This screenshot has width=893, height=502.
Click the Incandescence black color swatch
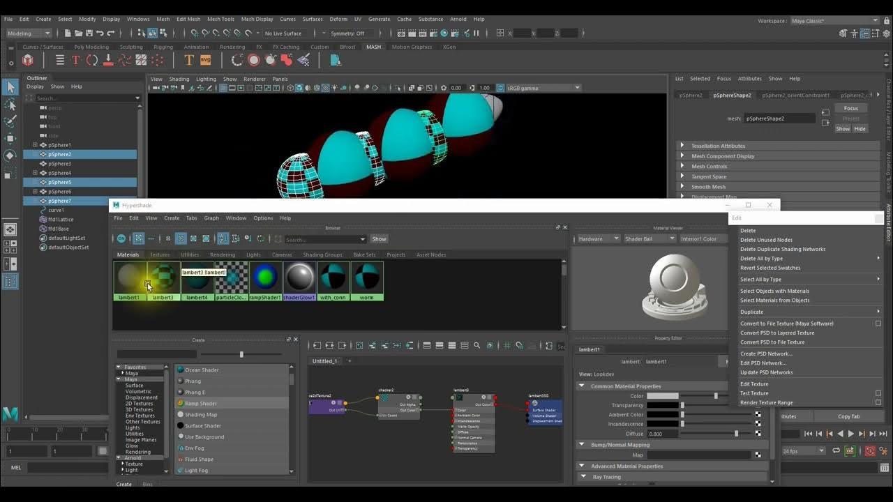662,424
